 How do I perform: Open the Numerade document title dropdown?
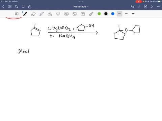pos(81,7)
